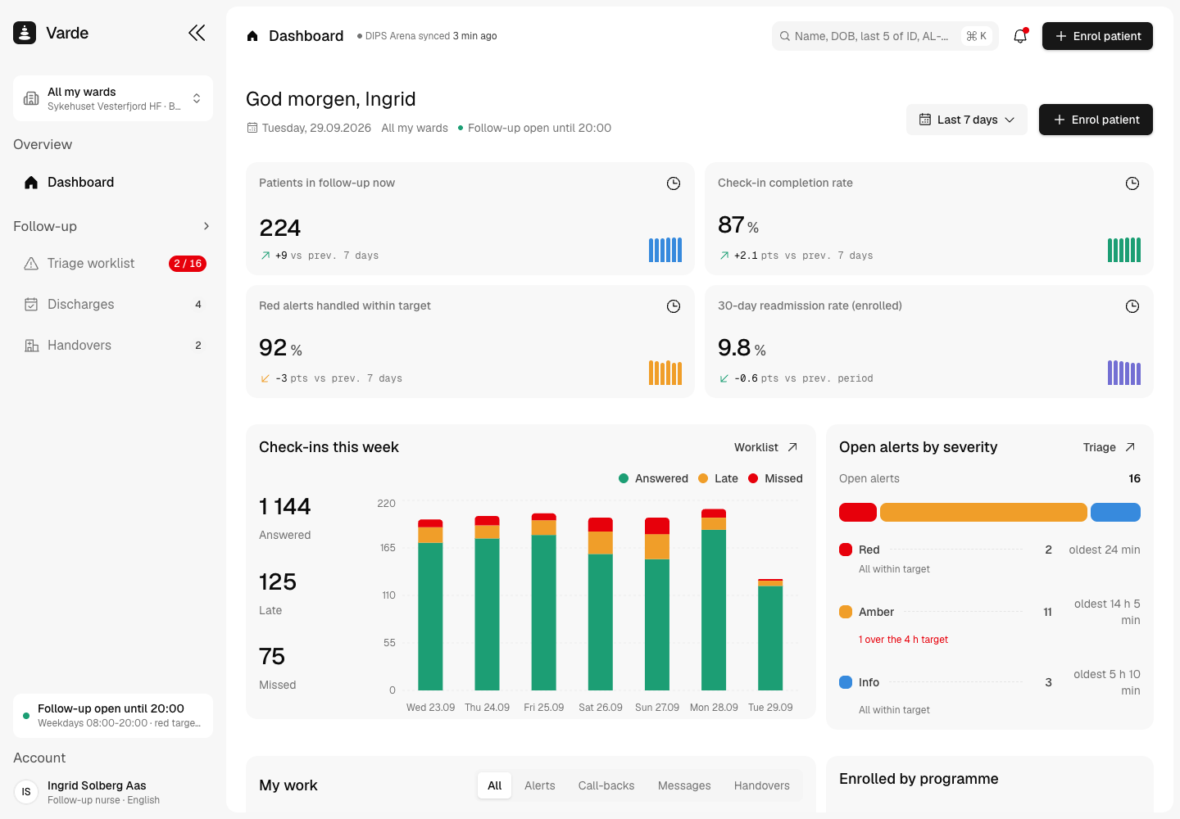
Task: Toggle the Late legend series
Action: pos(718,478)
